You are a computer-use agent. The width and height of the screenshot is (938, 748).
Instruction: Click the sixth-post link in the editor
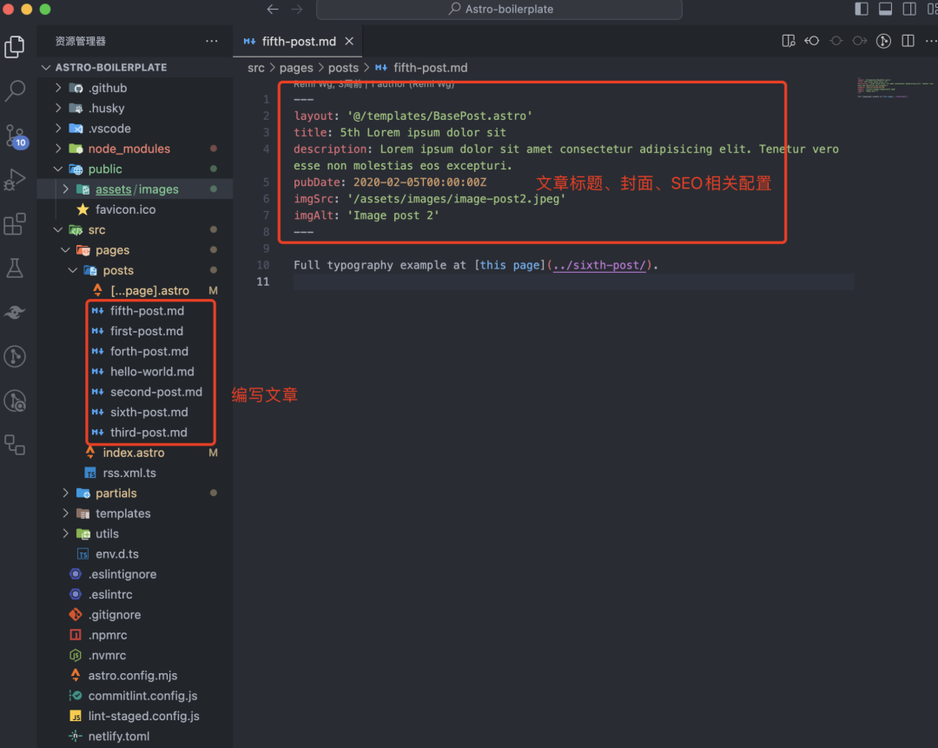(x=599, y=265)
